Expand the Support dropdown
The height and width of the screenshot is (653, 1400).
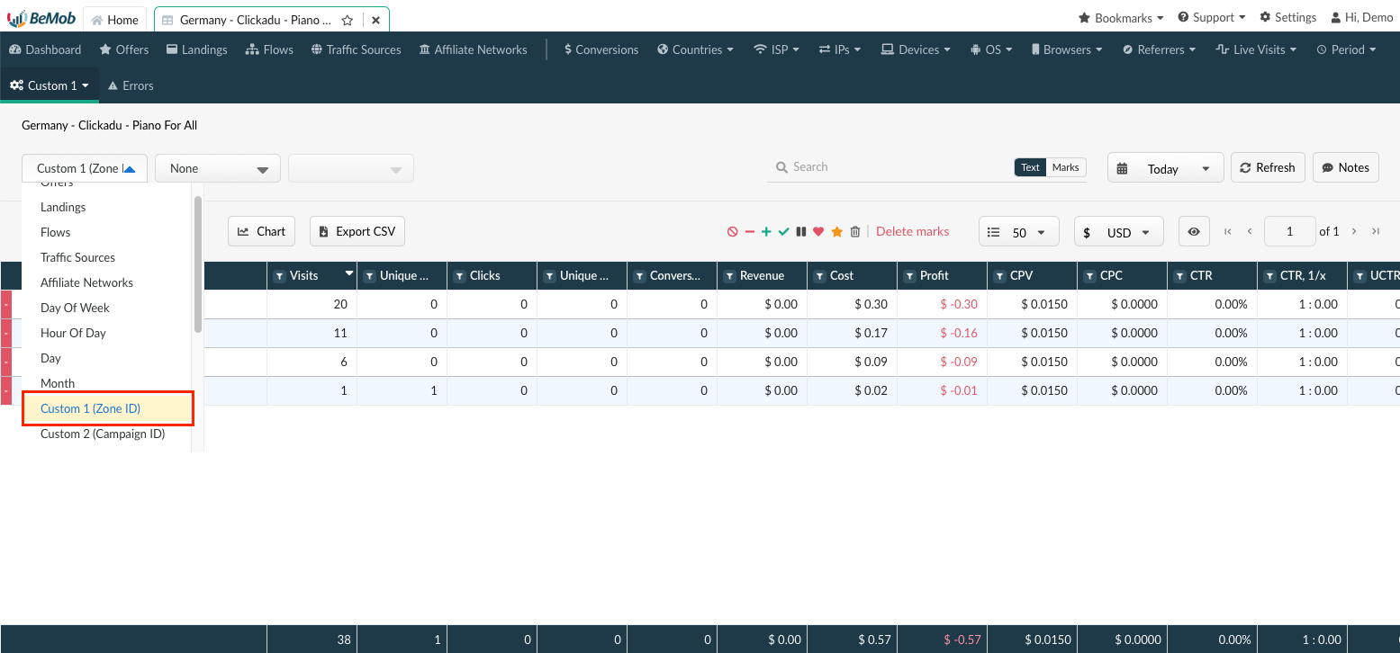(x=1212, y=17)
